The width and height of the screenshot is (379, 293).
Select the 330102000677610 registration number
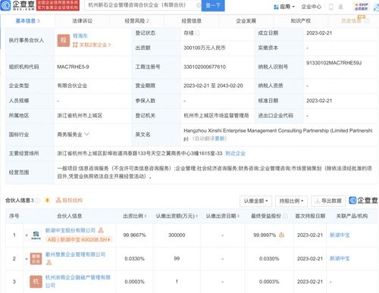[x=205, y=67]
